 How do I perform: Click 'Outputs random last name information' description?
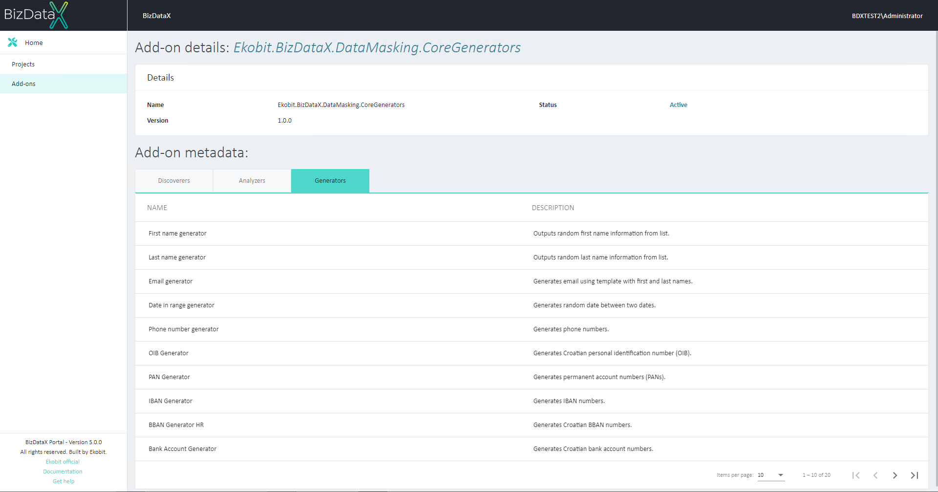click(601, 257)
